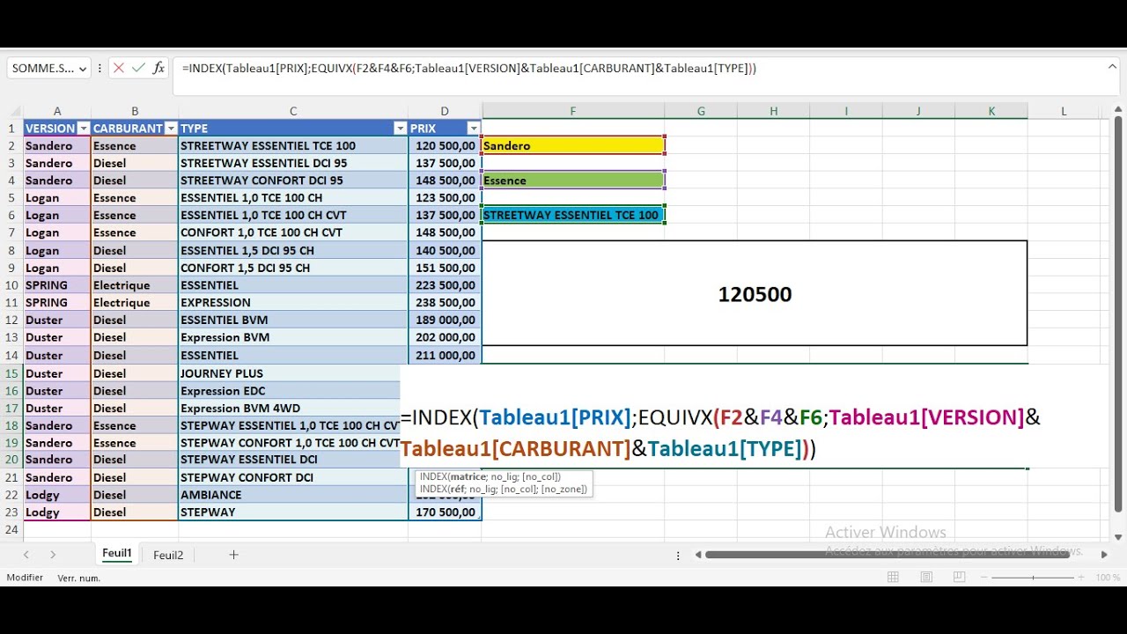
Task: Click the SPRING cell in row 10
Action: 57,285
